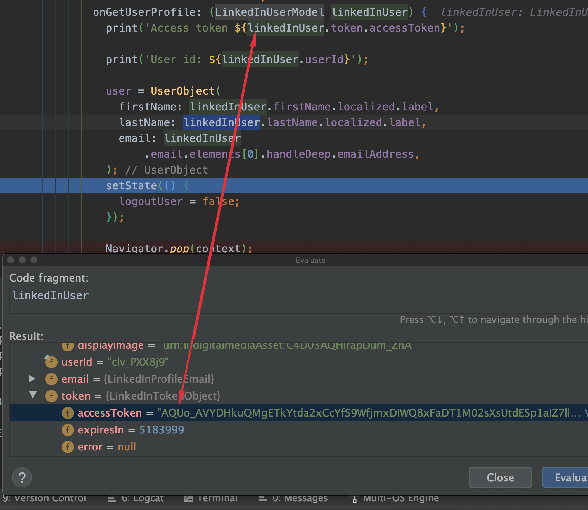Select the expiresIn value 5183999
Image resolution: width=588 pixels, height=510 pixels.
point(162,430)
